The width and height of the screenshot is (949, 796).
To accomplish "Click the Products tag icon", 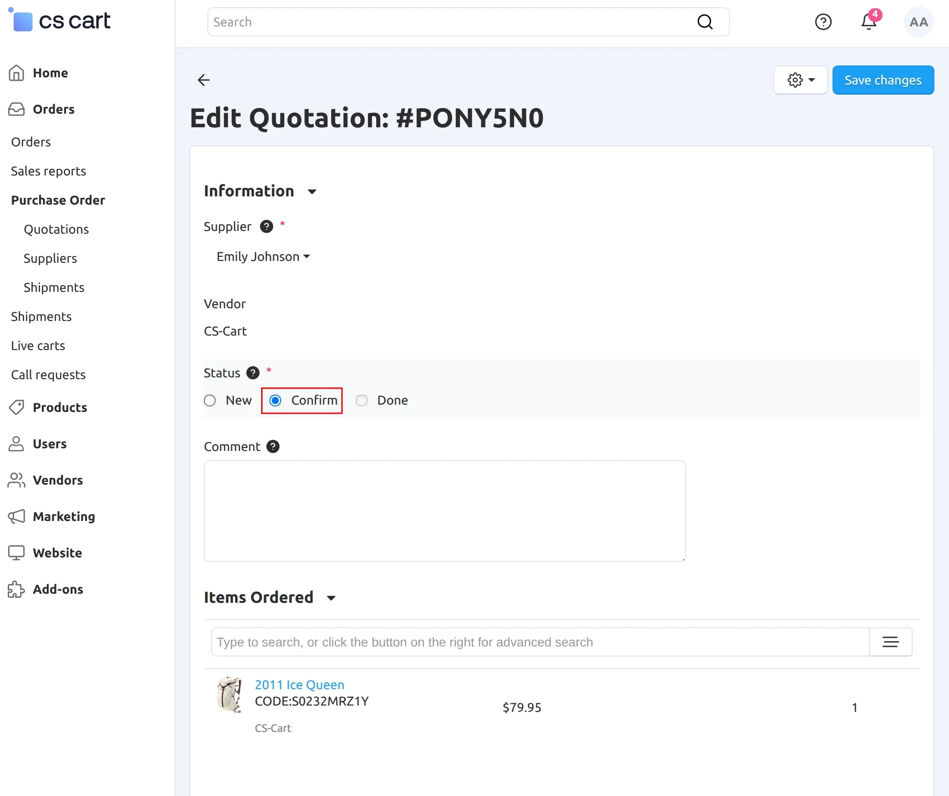I will (x=16, y=407).
